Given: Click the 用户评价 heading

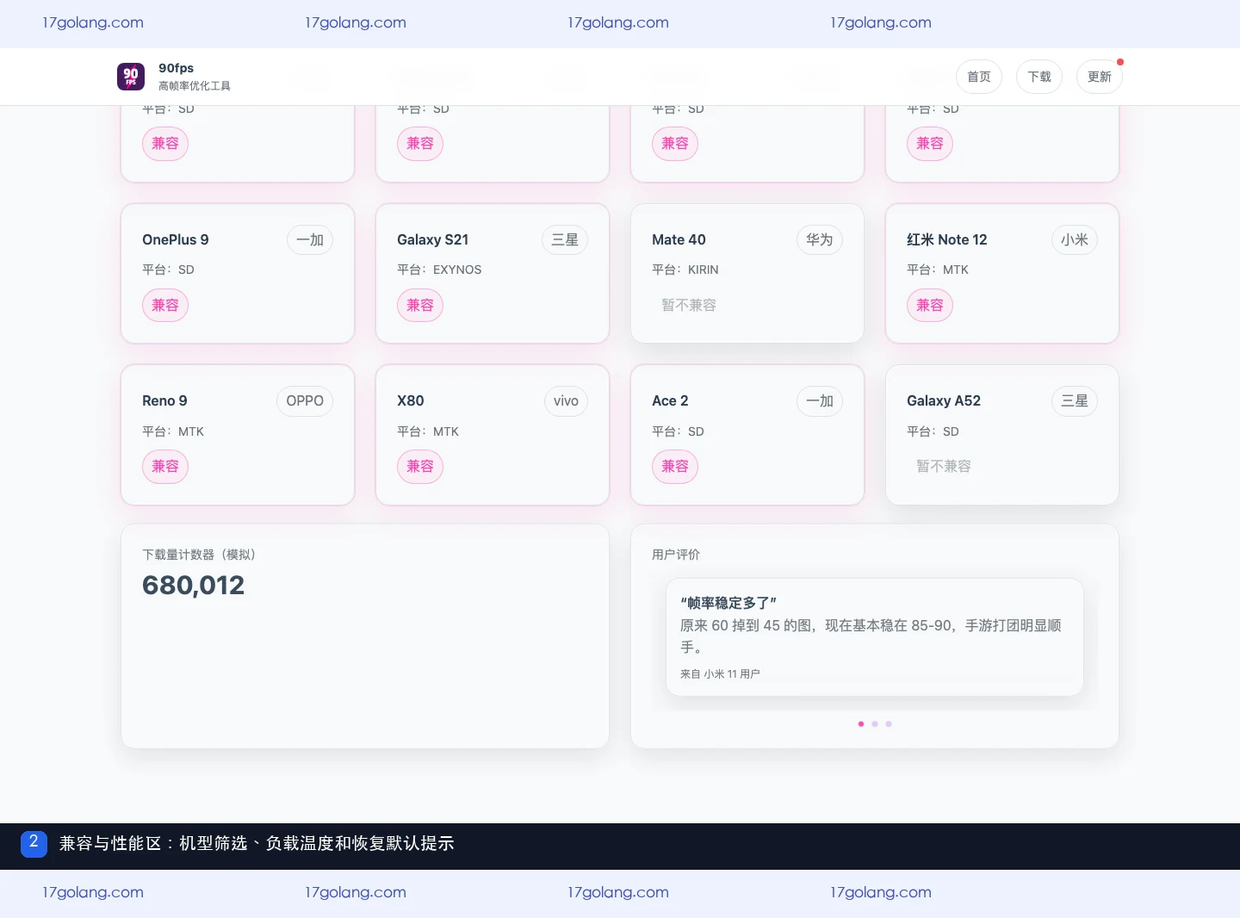Looking at the screenshot, I should (676, 555).
